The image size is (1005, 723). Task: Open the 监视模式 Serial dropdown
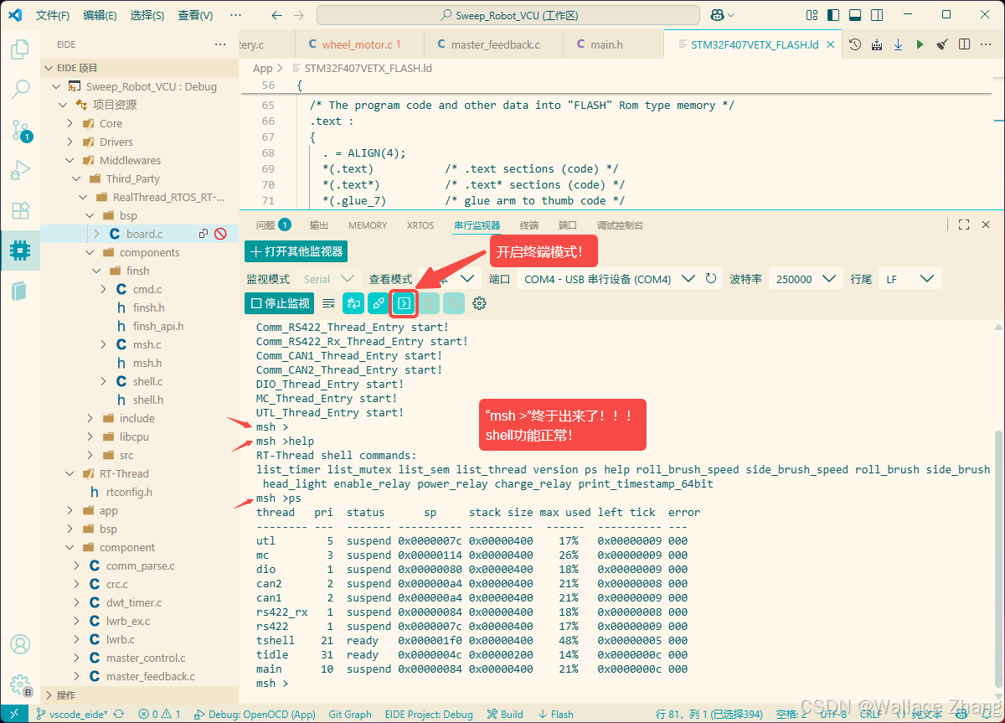click(x=329, y=279)
